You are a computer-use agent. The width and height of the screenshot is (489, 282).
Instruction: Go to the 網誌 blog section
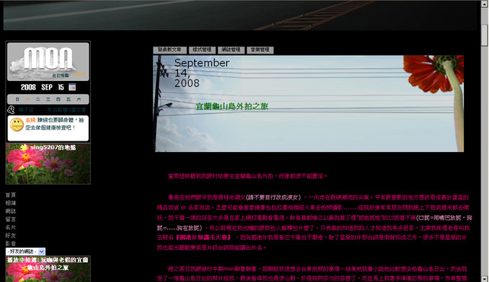coord(10,211)
